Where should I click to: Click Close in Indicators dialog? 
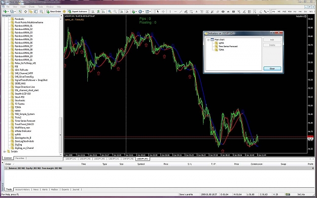pos(272,69)
